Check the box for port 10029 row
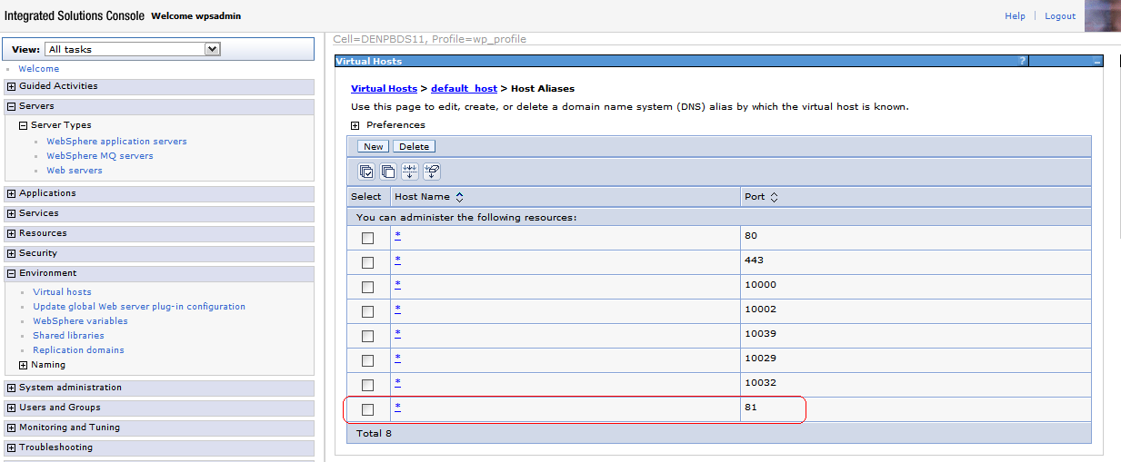Viewport: 1121px width, 462px height. [x=368, y=360]
